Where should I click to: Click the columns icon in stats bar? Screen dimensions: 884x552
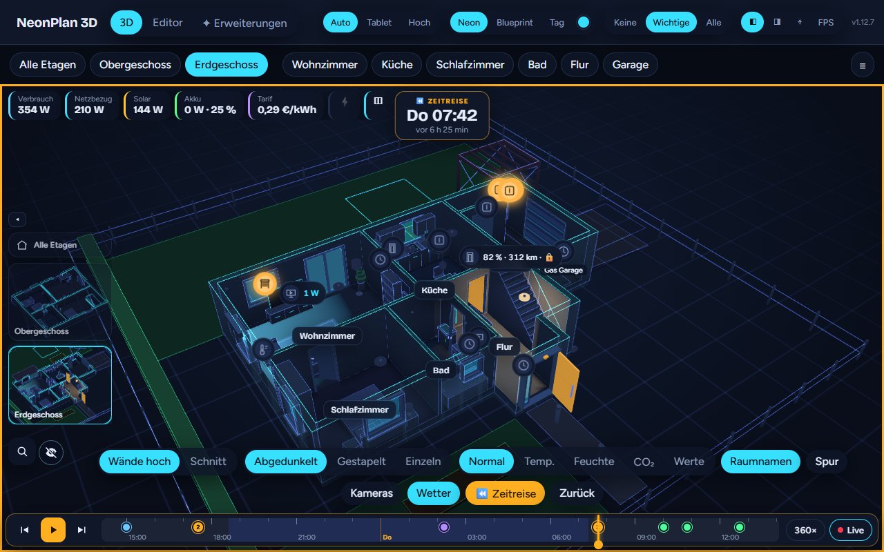(378, 101)
